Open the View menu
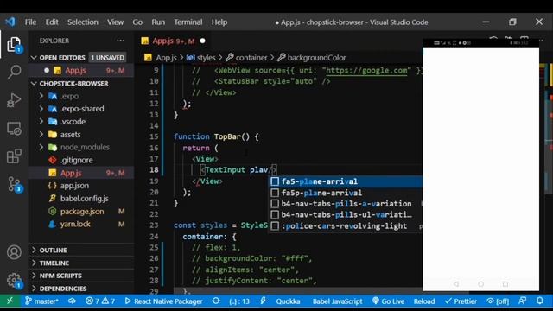Image resolution: width=553 pixels, height=311 pixels. pos(115,22)
